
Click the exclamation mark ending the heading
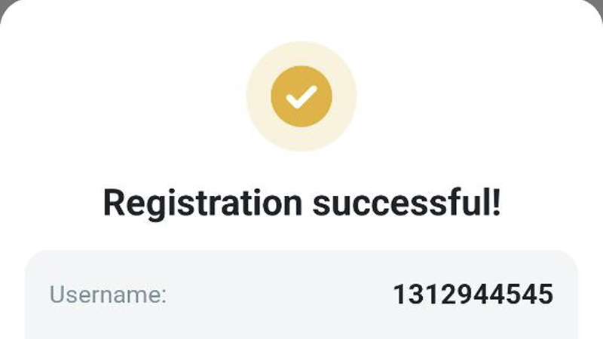(x=495, y=203)
